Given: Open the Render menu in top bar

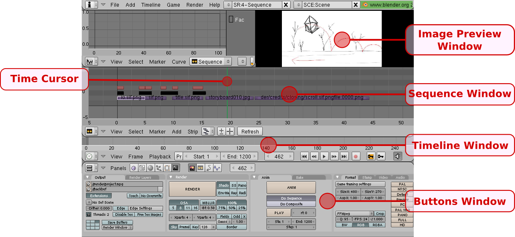Looking at the screenshot, I should (x=195, y=5).
